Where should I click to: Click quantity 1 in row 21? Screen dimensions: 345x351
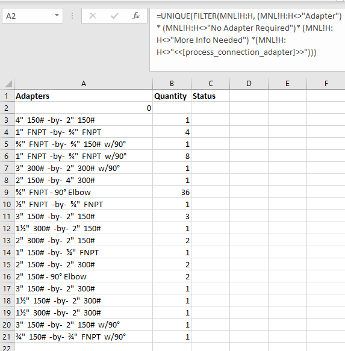(x=172, y=337)
